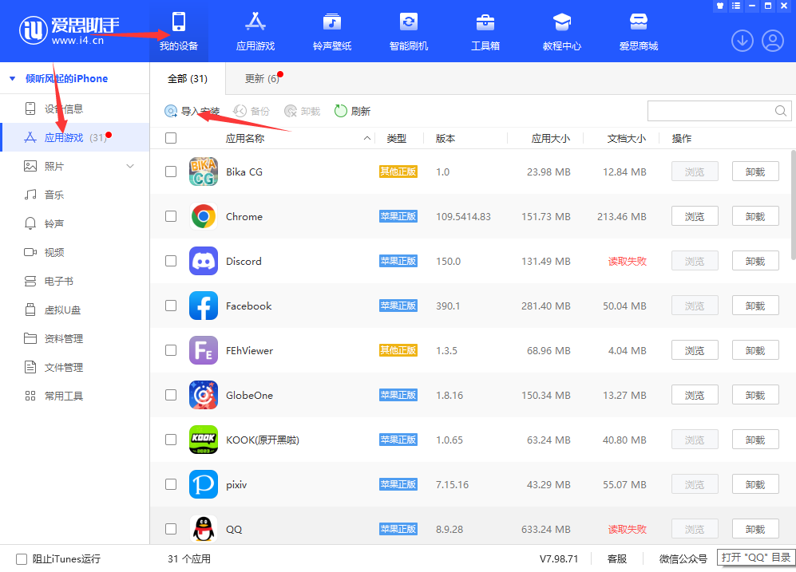Click the download arrow icon top right

pyautogui.click(x=743, y=40)
